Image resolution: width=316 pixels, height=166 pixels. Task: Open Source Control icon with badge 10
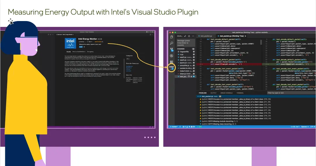tap(172, 50)
